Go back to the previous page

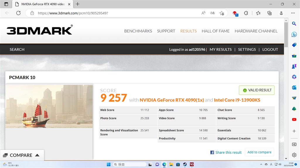[x=7, y=13]
